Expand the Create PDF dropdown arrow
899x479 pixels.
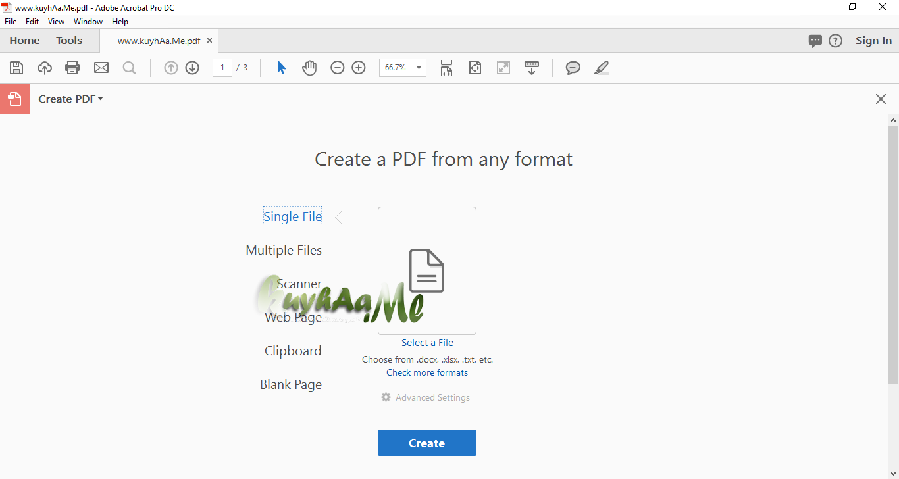[101, 99]
